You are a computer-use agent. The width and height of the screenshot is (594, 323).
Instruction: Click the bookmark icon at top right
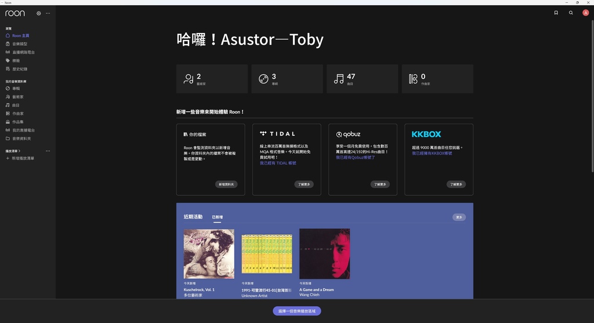(x=556, y=13)
